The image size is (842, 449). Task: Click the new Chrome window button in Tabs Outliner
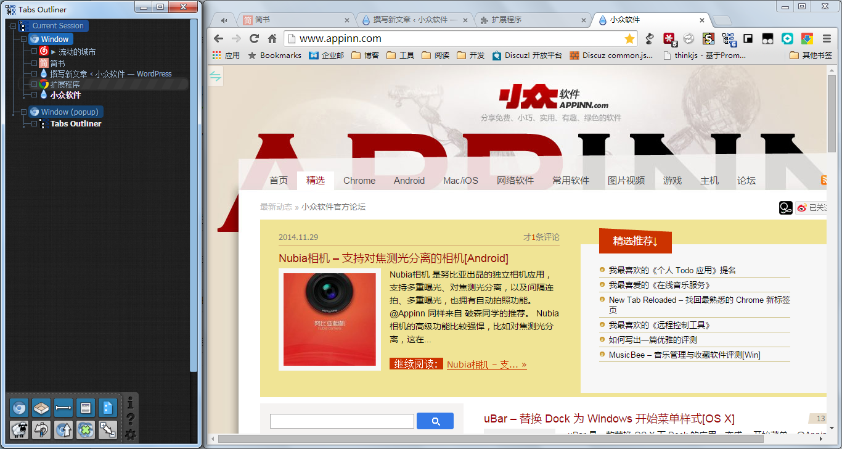pyautogui.click(x=19, y=408)
